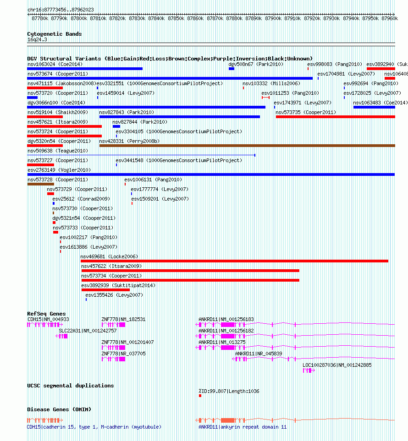The width and height of the screenshot is (408, 441).
Task: Click the esv1743971 (Levy2007) label
Action: point(303,103)
